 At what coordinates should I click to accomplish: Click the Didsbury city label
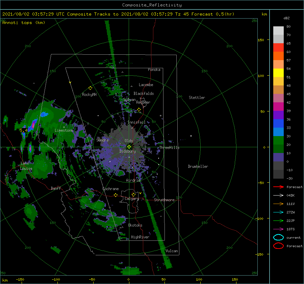point(127,151)
